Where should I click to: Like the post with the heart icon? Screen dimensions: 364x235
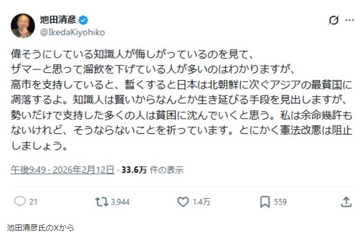point(183,202)
